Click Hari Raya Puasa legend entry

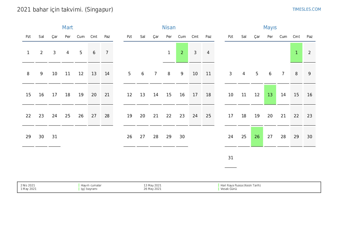point(240,186)
